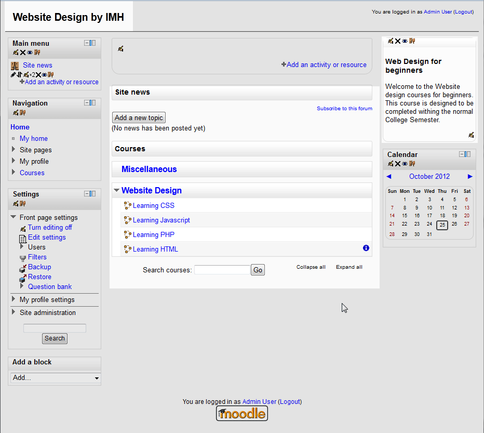Click the Moodle logo in the footer
Viewport: 484px width, 433px height.
pos(242,414)
